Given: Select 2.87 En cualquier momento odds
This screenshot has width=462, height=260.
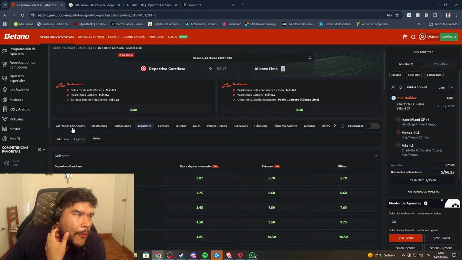Looking at the screenshot, I should click(x=200, y=178).
